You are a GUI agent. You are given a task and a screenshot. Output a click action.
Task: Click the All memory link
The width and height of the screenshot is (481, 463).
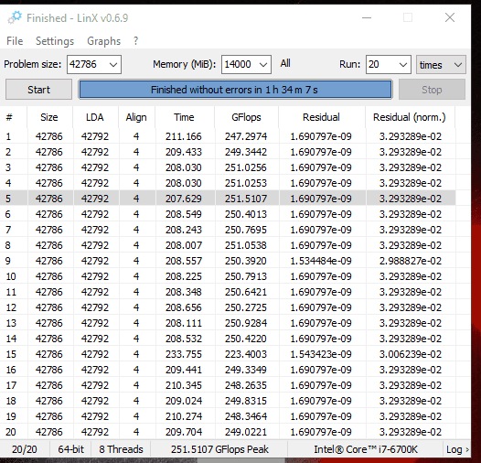[285, 63]
